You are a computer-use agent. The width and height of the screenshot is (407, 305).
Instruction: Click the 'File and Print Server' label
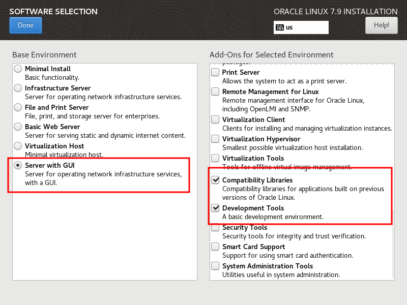click(x=56, y=107)
